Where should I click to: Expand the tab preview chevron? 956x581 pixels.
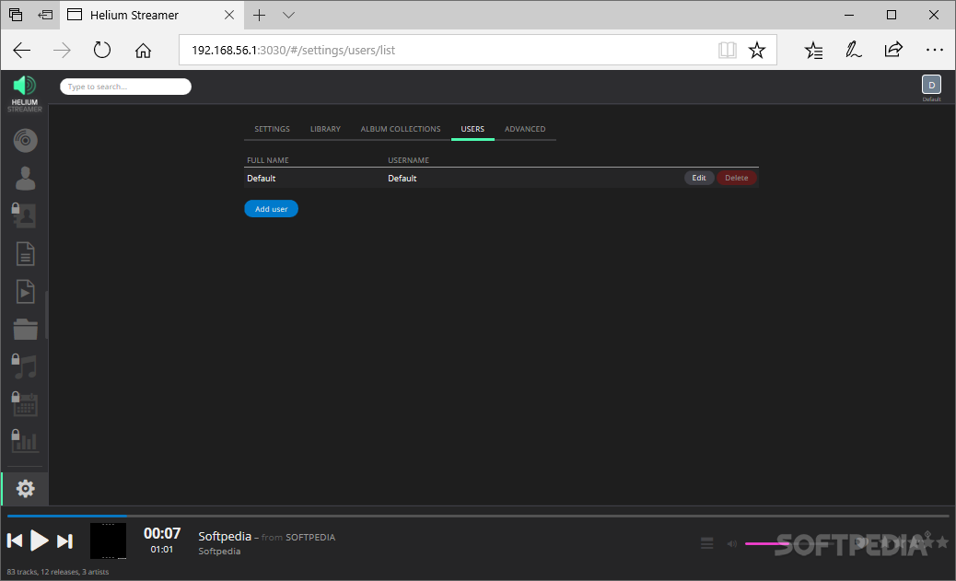[x=288, y=16]
